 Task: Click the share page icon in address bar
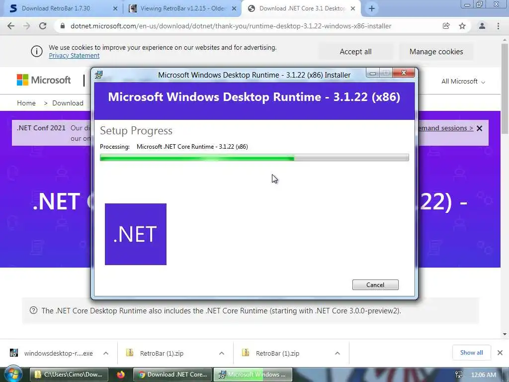tap(446, 26)
